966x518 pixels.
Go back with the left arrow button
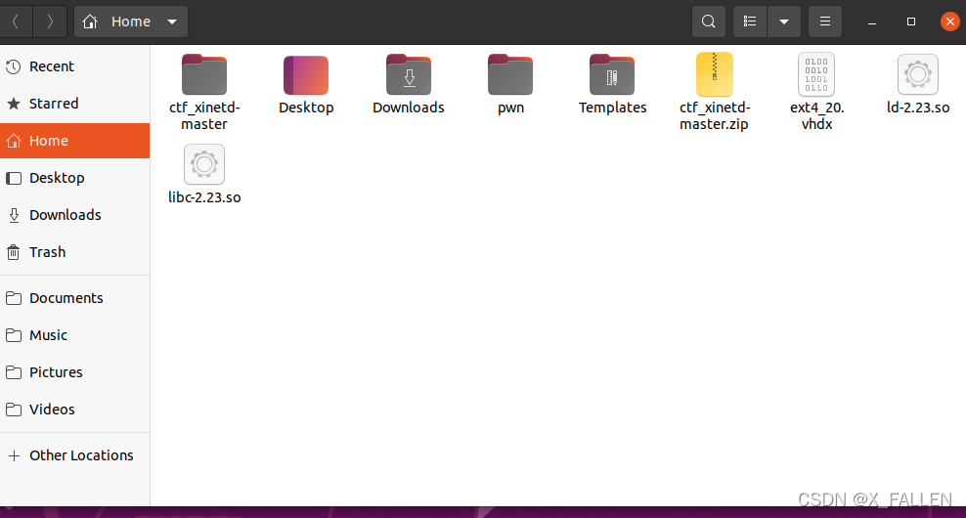(16, 22)
